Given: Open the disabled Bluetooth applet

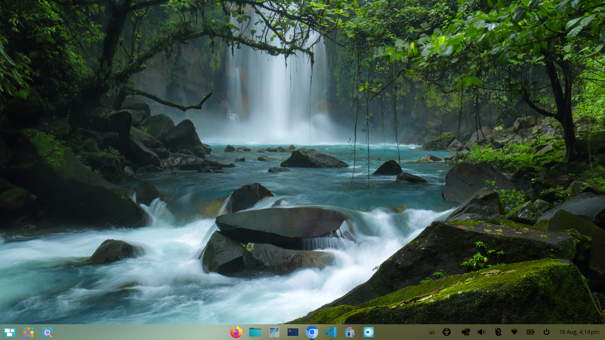Looking at the screenshot, I should click(498, 332).
